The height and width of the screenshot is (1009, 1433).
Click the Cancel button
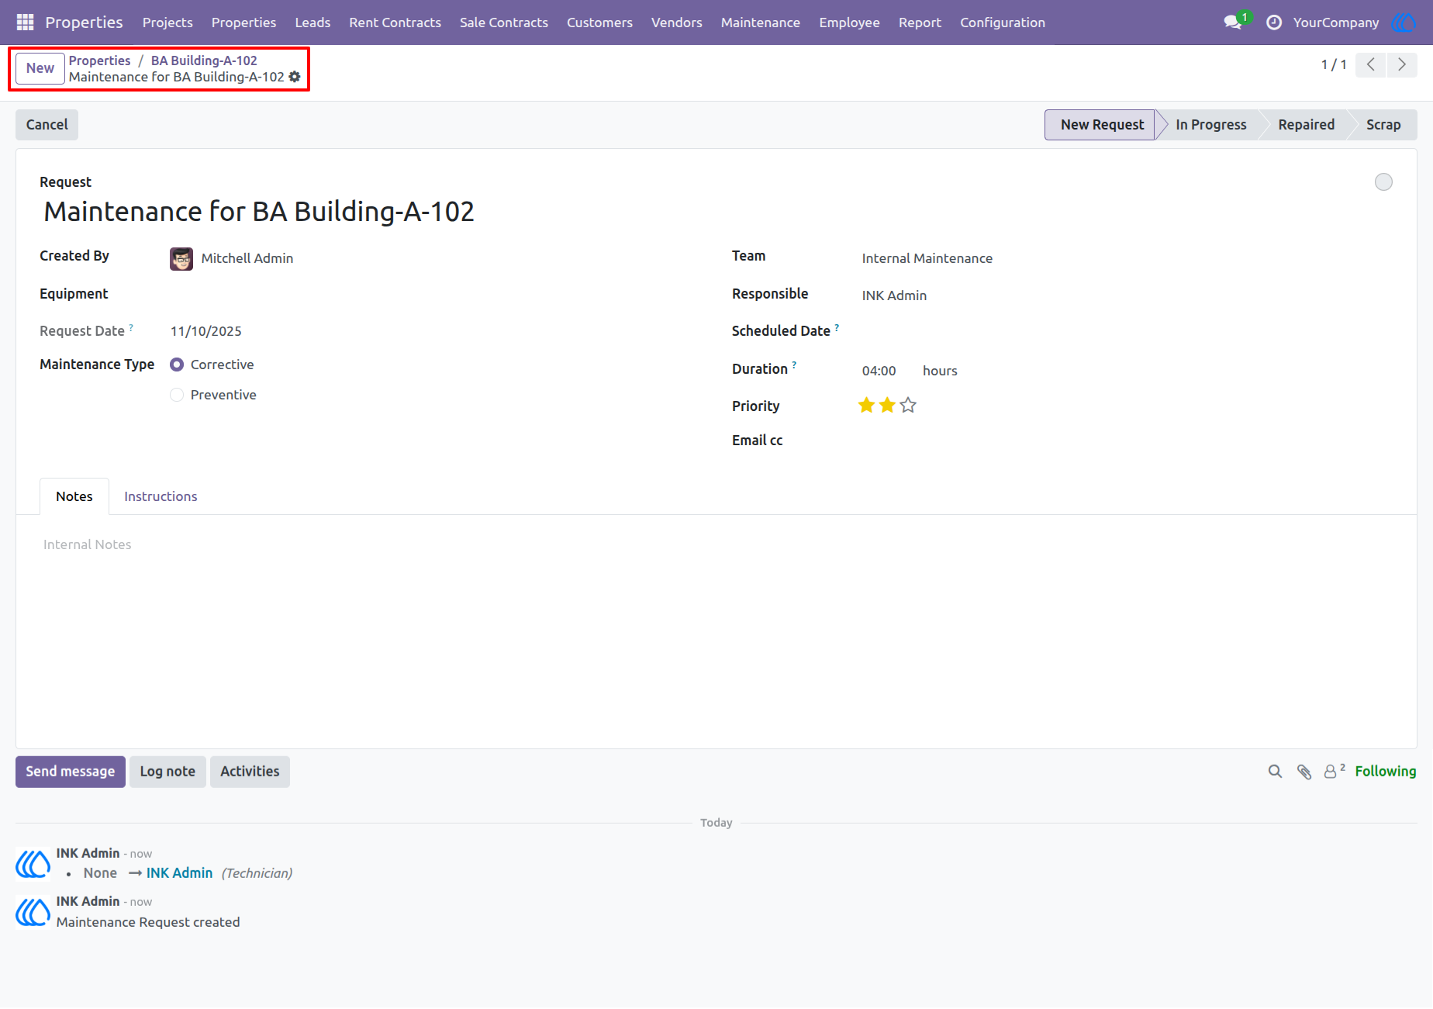pyautogui.click(x=47, y=125)
